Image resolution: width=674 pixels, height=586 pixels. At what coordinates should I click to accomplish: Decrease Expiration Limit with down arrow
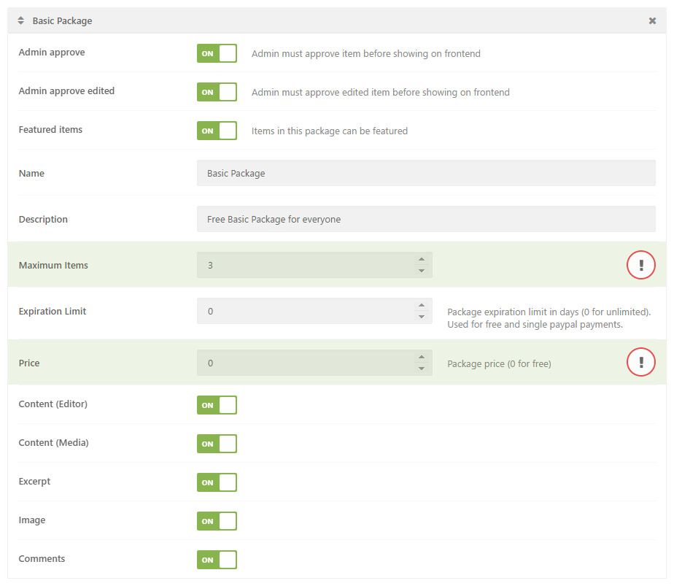click(422, 317)
